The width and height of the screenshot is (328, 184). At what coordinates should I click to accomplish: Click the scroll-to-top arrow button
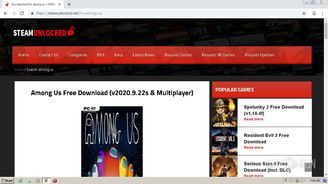pyautogui.click(x=308, y=167)
